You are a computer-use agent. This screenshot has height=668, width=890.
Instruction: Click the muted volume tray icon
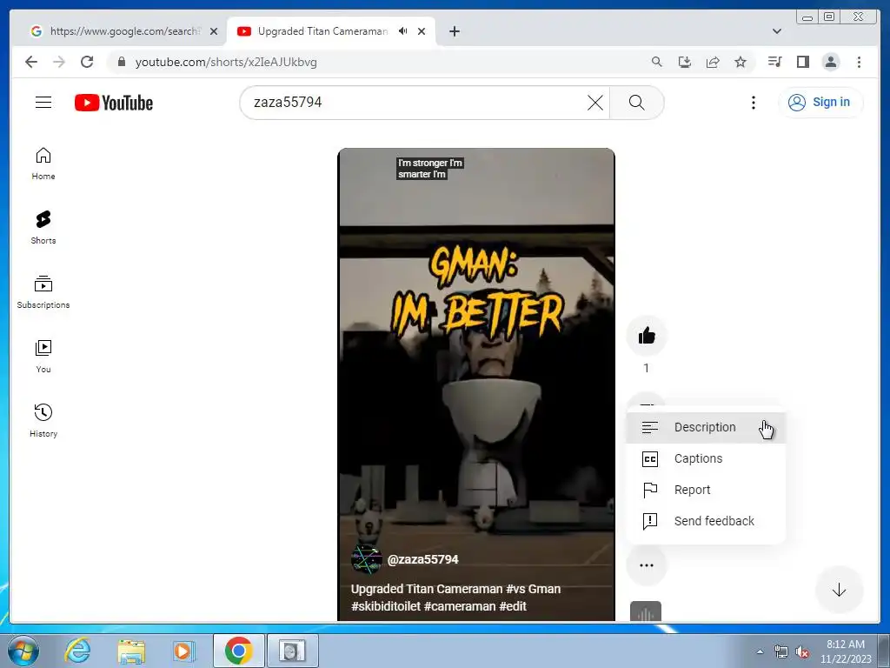[802, 652]
